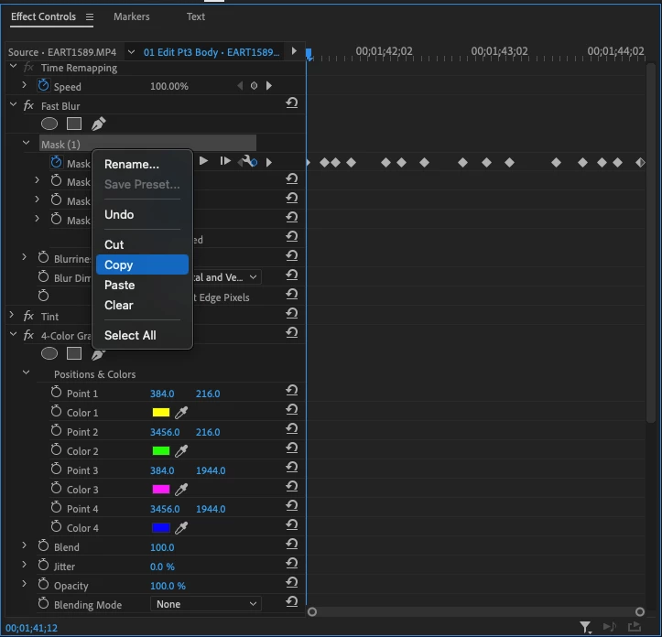Image resolution: width=662 pixels, height=637 pixels.
Task: Pick Color 3 with eyedropper
Action: point(181,490)
